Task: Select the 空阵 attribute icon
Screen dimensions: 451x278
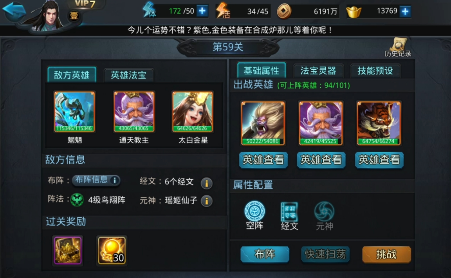Action: tap(254, 216)
